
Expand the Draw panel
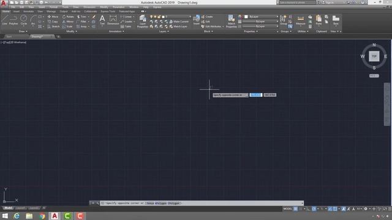tap(23, 31)
